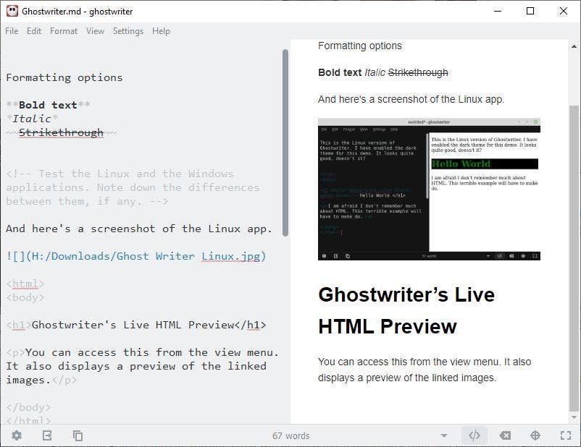Open the Help menu
The image size is (581, 447).
[161, 31]
